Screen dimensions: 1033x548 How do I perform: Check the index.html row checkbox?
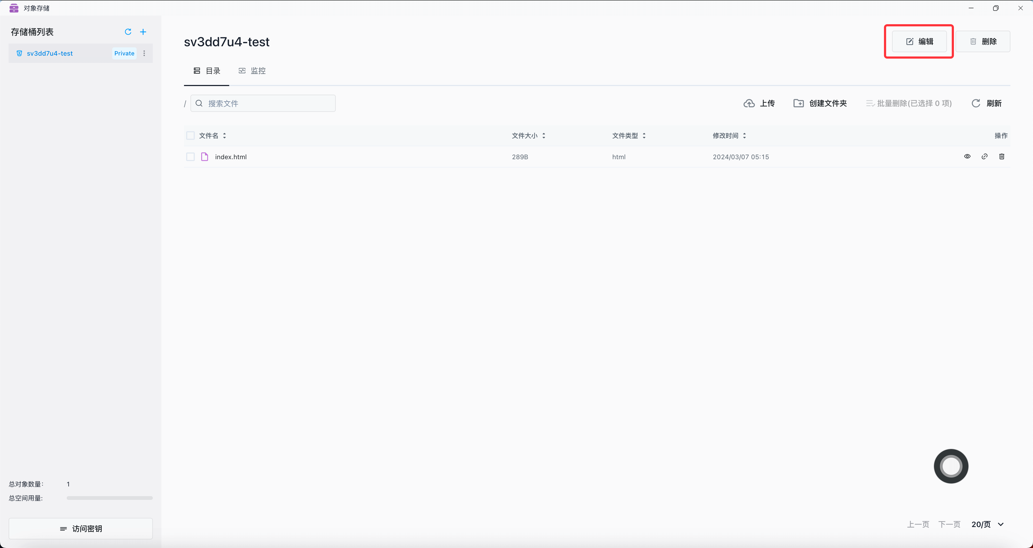190,157
